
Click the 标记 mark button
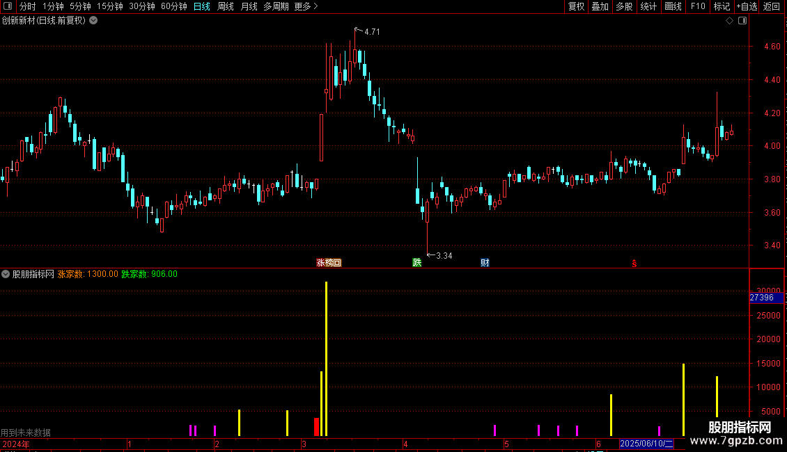tap(722, 6)
